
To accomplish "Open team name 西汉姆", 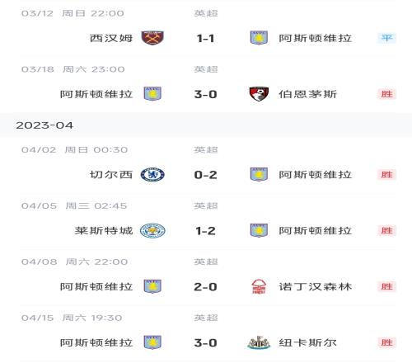I will click(111, 38).
